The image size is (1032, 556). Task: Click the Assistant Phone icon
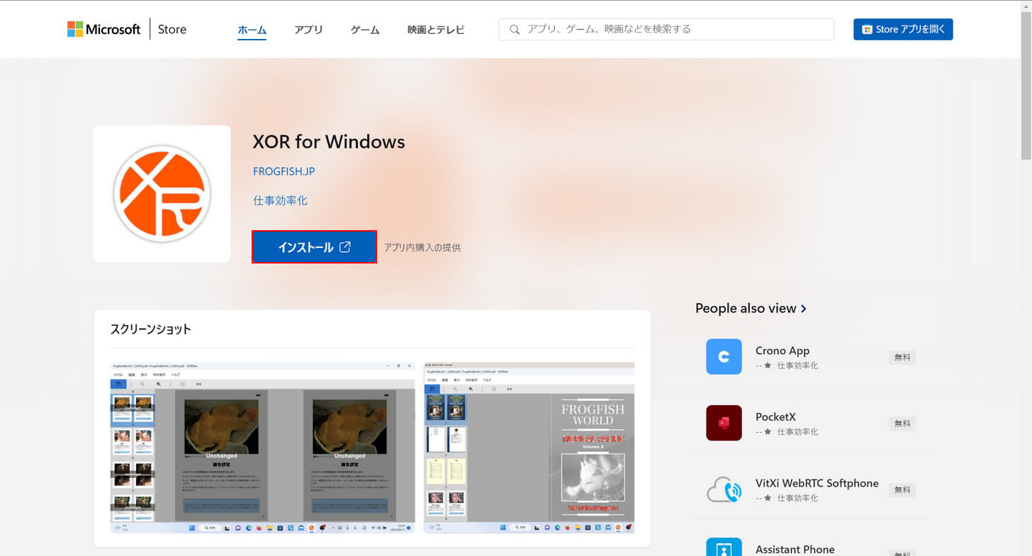[x=724, y=547]
